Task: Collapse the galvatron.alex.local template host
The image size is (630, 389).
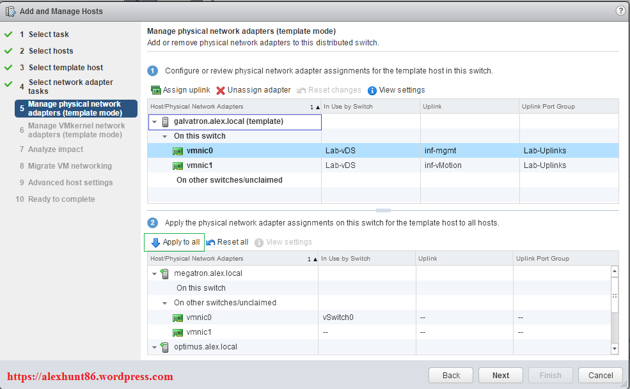Action: (155, 121)
